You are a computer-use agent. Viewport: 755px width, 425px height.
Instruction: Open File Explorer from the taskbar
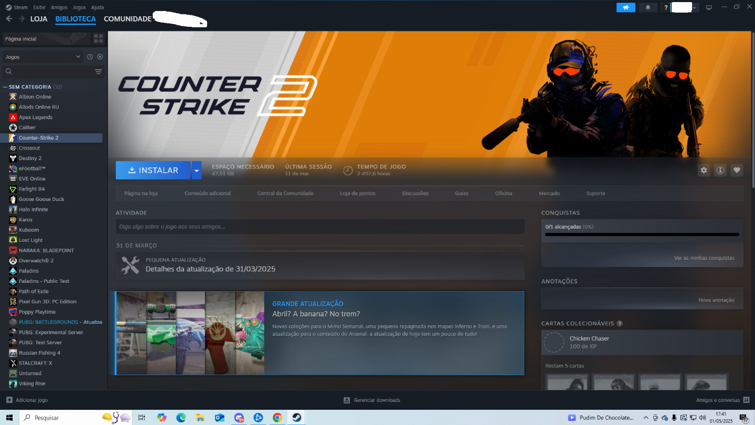(200, 418)
